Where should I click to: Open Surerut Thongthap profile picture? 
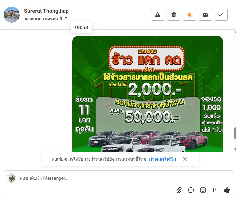click(x=12, y=15)
